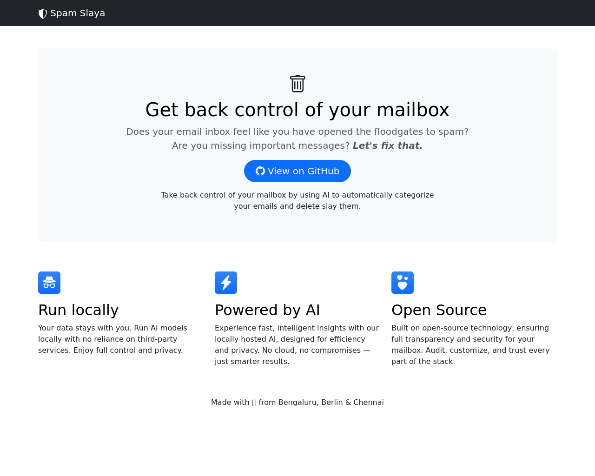Click the 'Does your email inbox feel like' line

pyautogui.click(x=297, y=132)
